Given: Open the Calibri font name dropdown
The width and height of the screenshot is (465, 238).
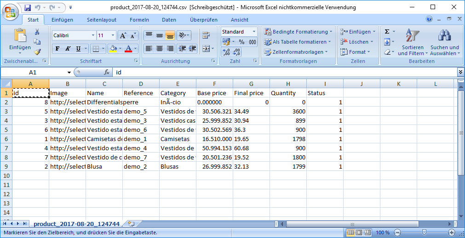Looking at the screenshot, I should 93,35.
